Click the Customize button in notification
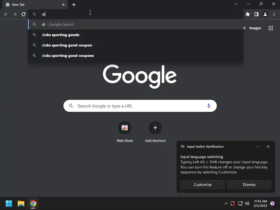Viewport: 280px width, 210px height. point(203,185)
